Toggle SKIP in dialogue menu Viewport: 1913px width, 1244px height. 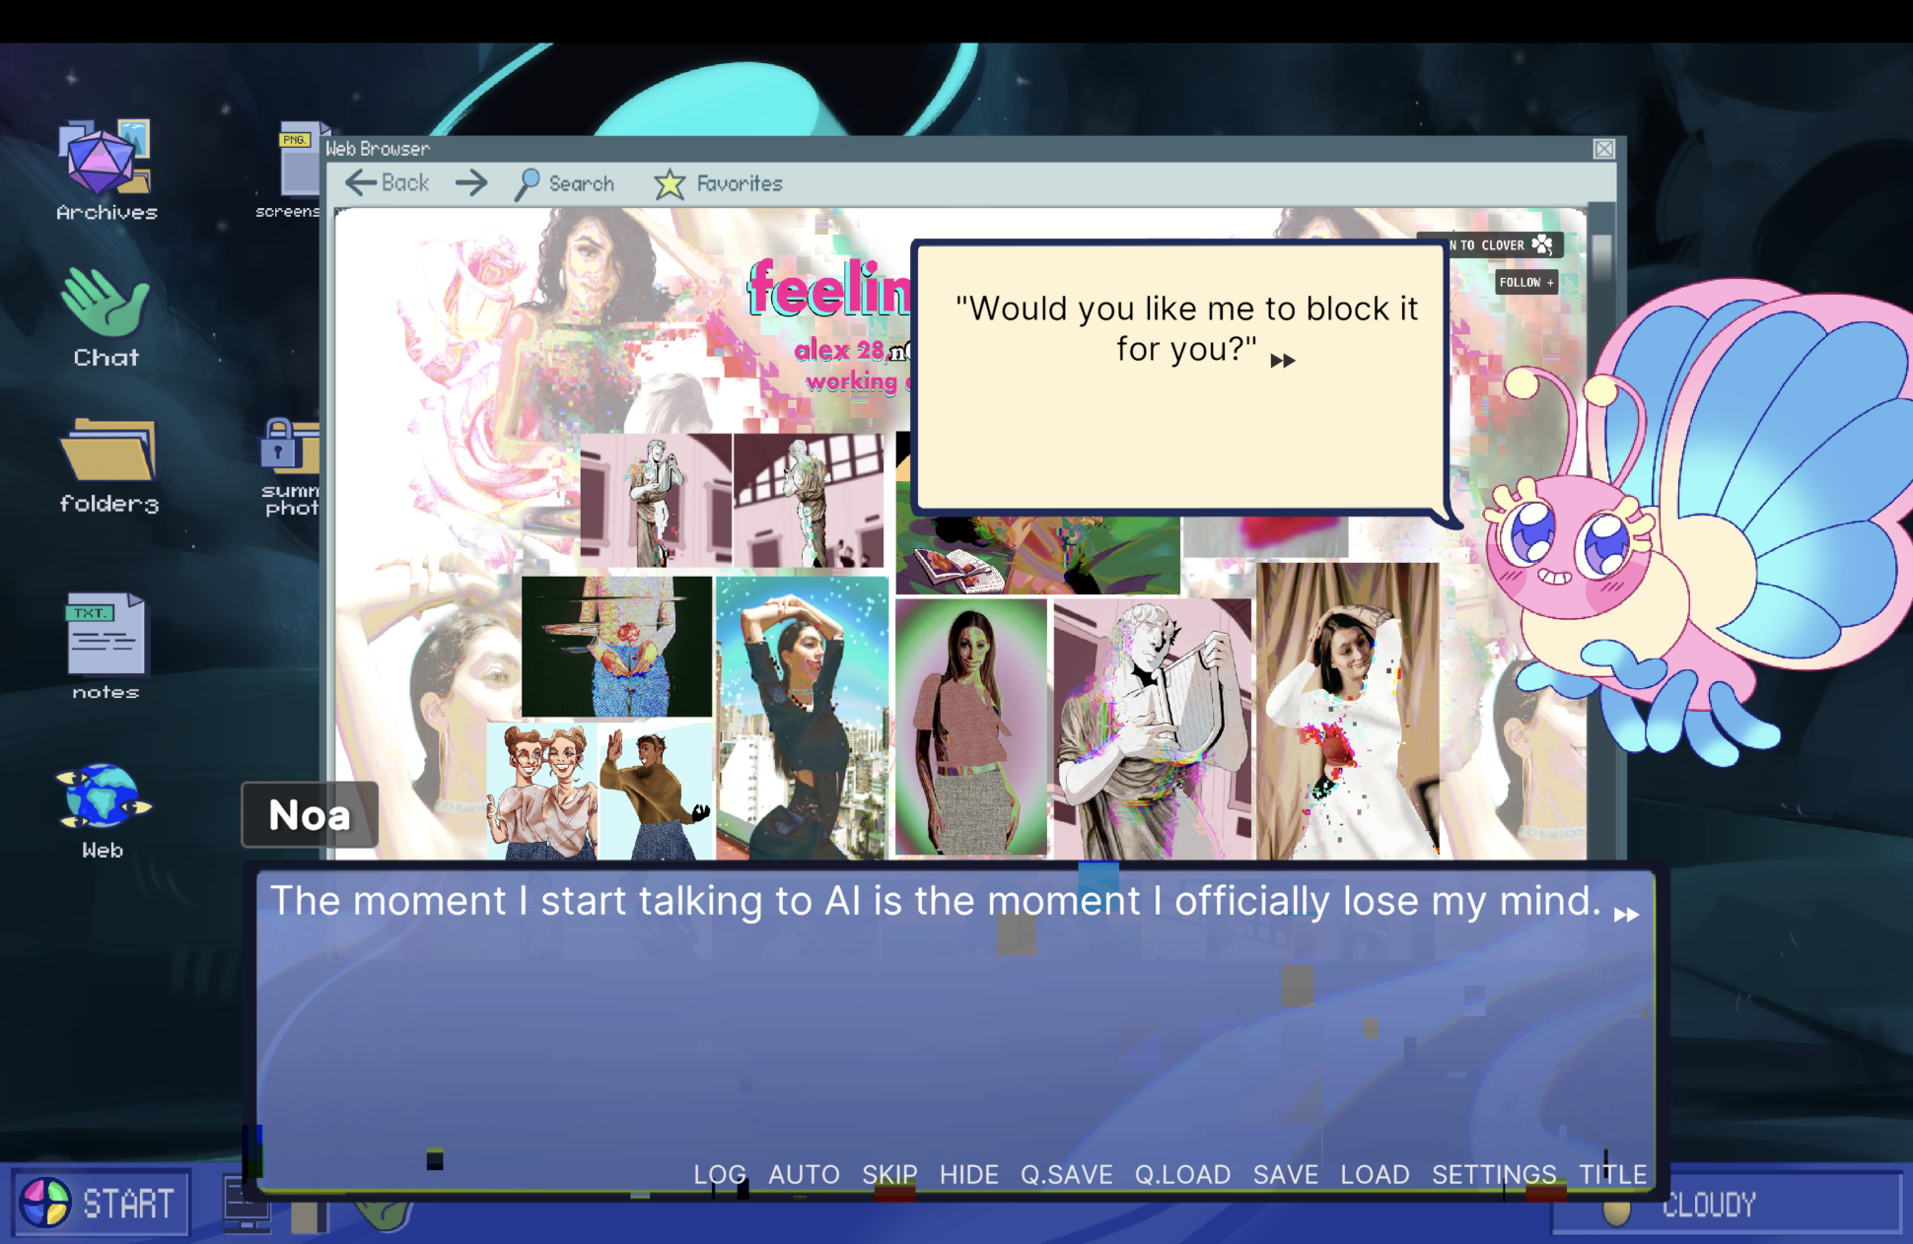pos(889,1175)
